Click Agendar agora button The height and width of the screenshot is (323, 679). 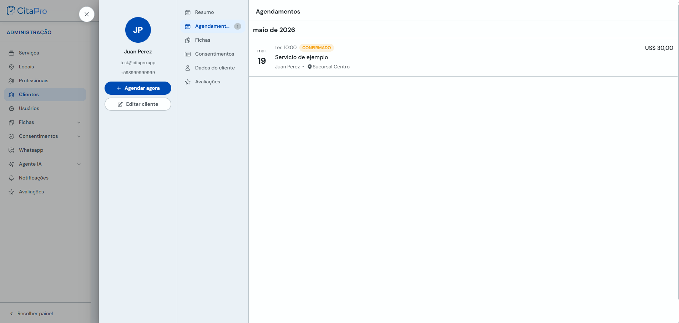click(138, 88)
